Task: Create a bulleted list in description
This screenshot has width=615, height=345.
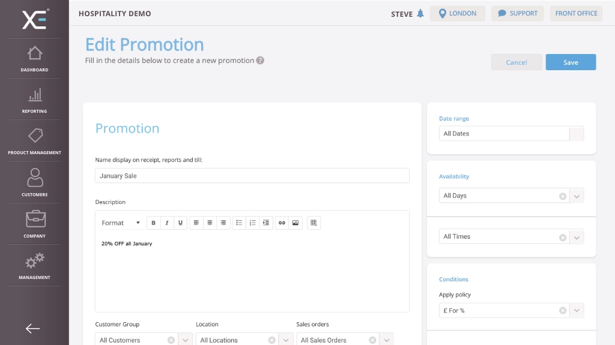Action: pyautogui.click(x=239, y=223)
